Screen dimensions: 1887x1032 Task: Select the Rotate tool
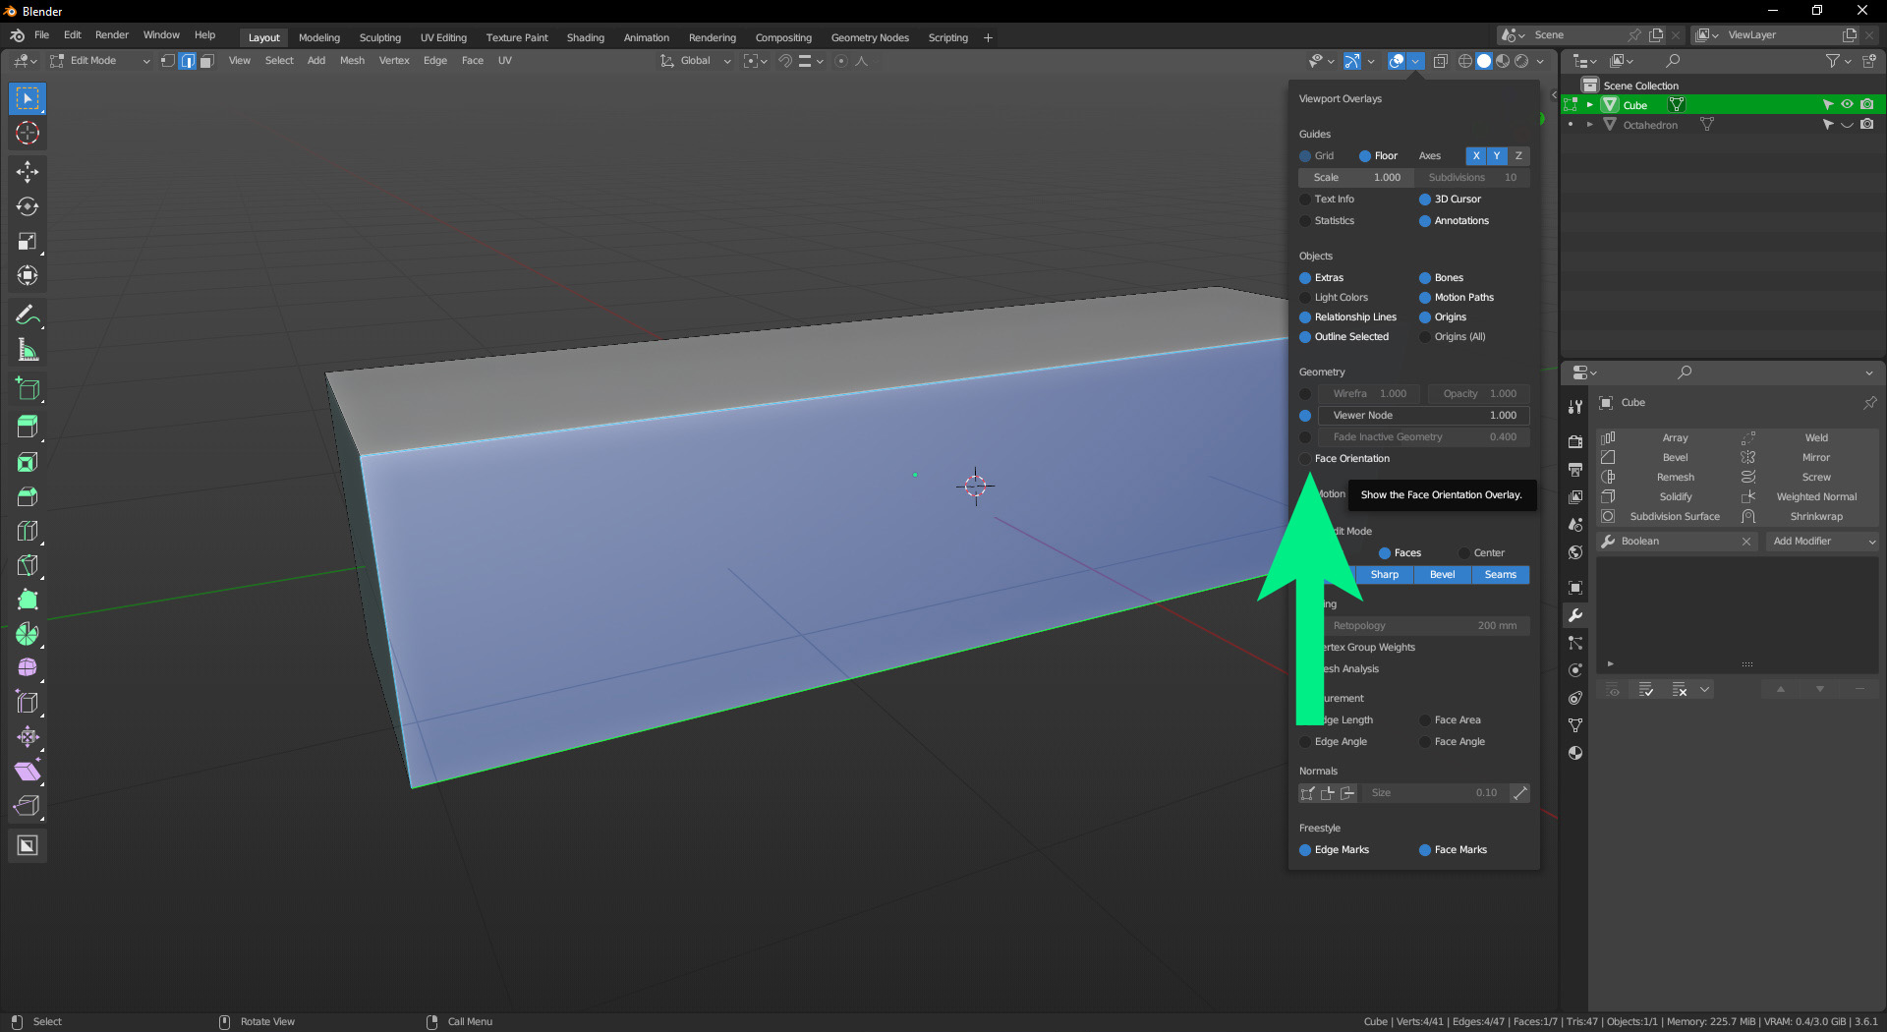tap(28, 206)
